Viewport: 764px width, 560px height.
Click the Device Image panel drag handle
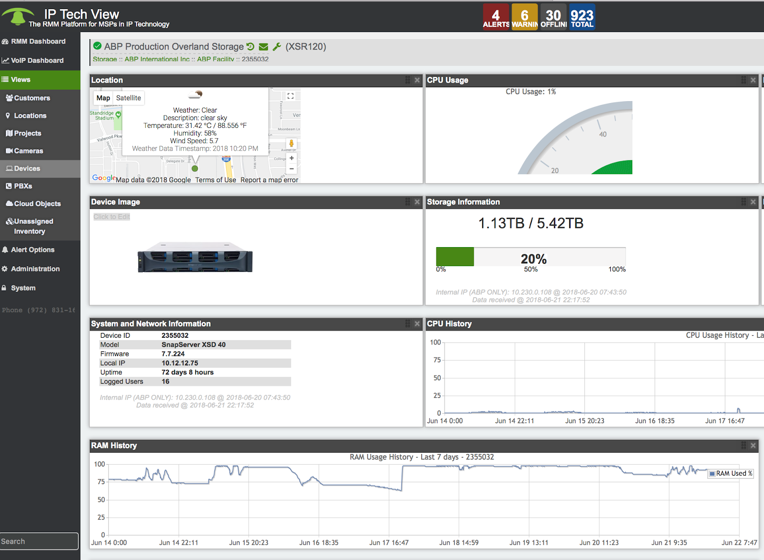point(408,202)
